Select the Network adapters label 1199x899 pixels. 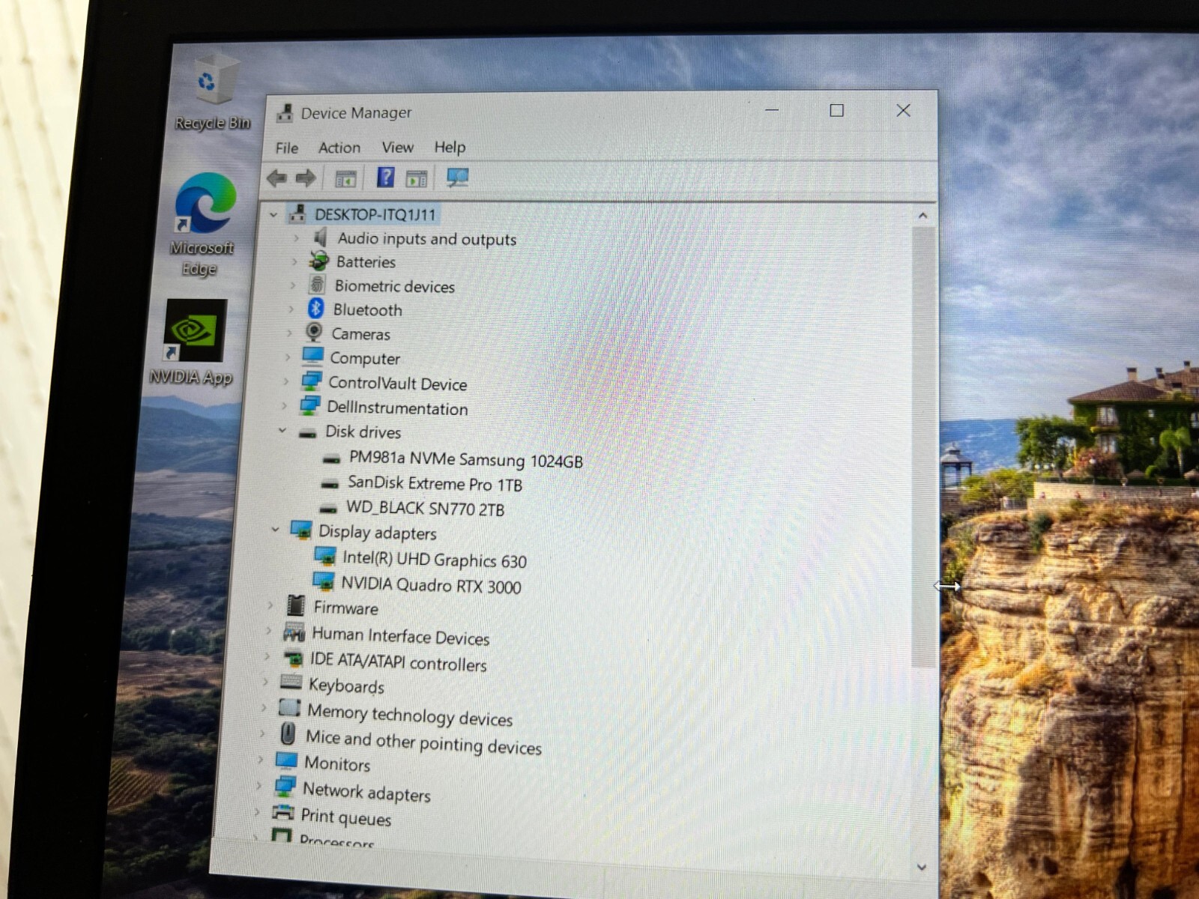click(366, 792)
